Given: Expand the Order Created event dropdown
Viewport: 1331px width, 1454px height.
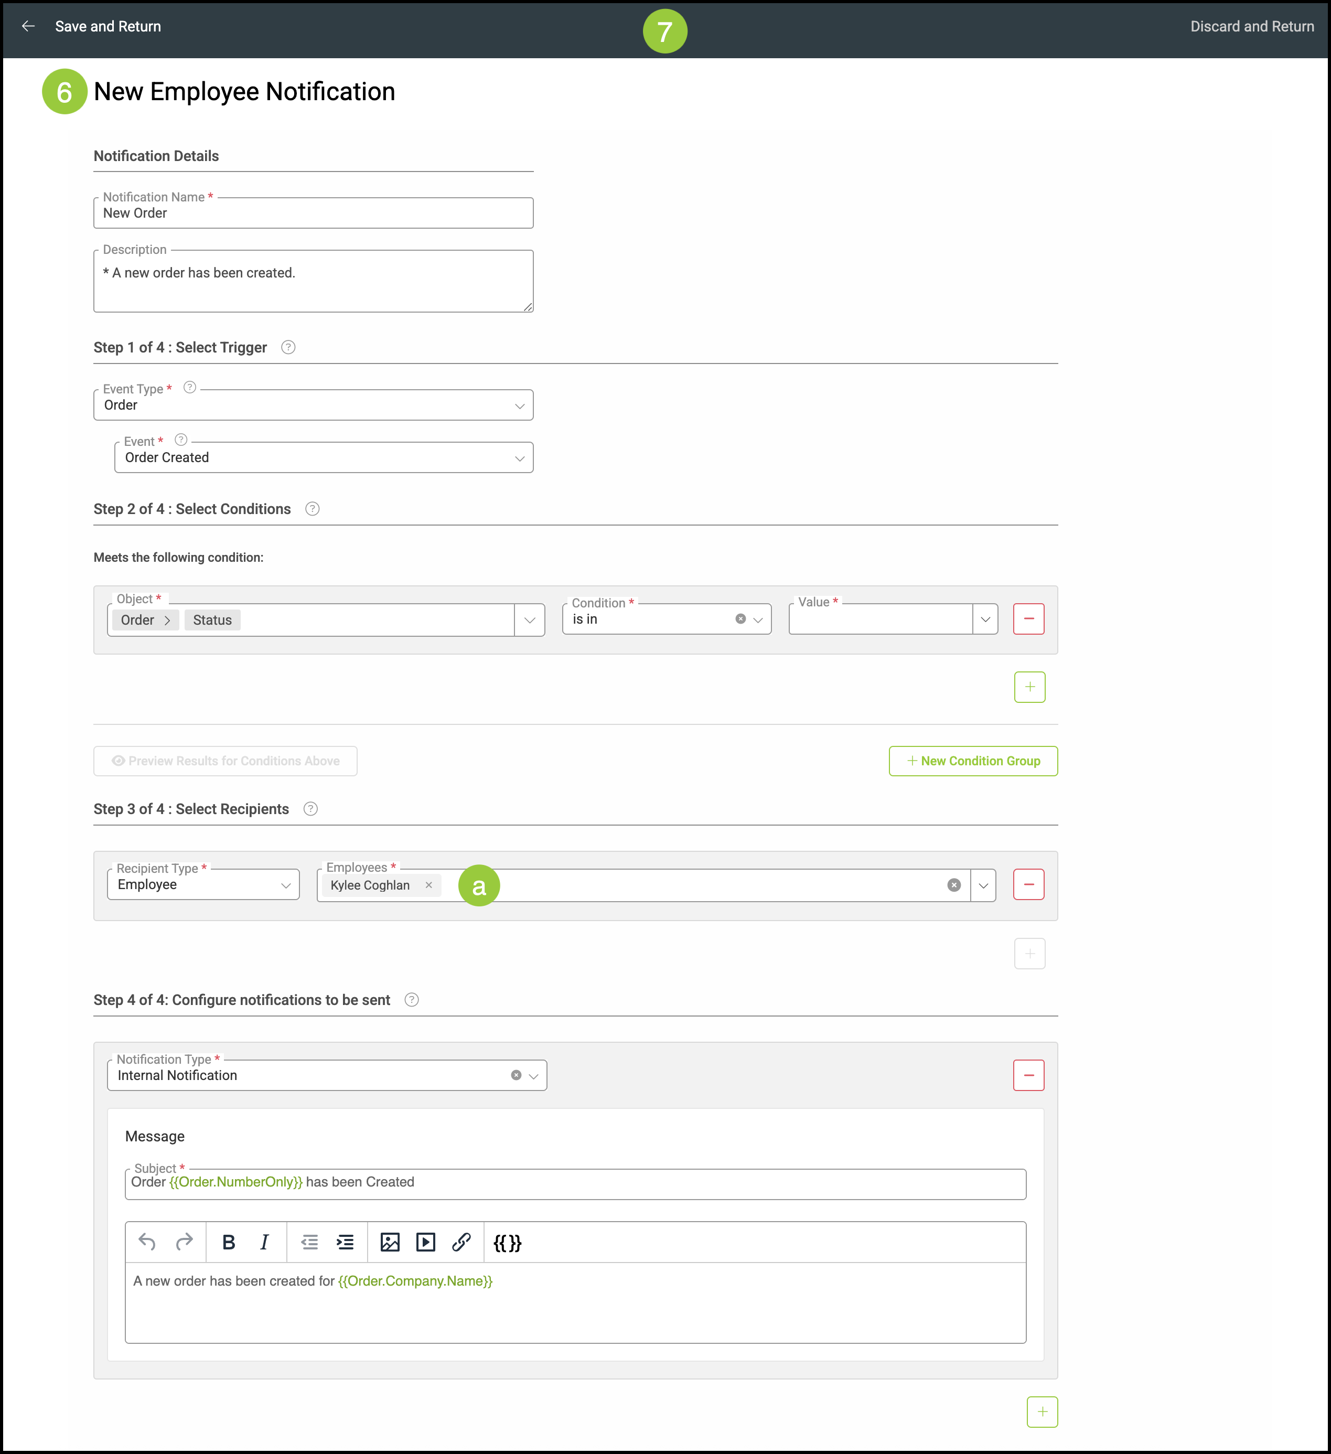Looking at the screenshot, I should click(x=519, y=458).
